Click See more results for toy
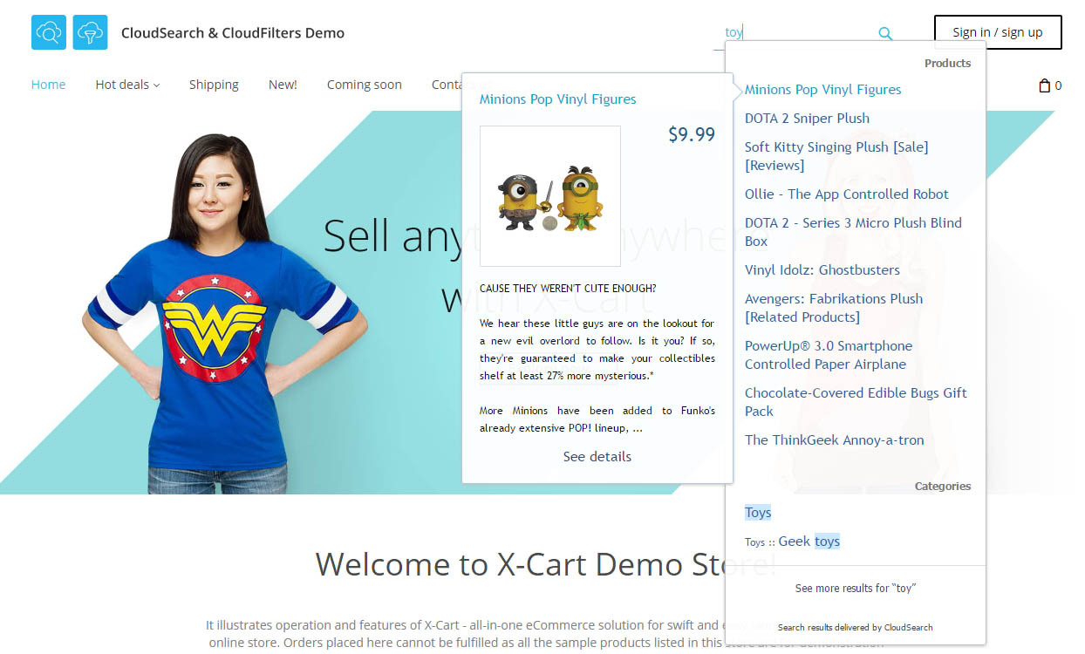The width and height of the screenshot is (1085, 654). [855, 588]
